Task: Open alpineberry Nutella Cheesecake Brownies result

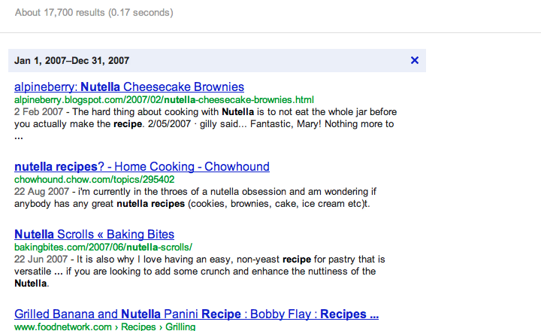Action: (x=129, y=87)
